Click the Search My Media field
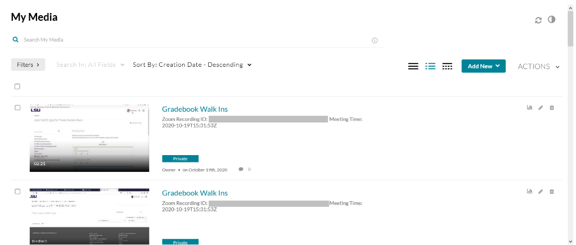Viewport: 576px width, 245px height. pos(195,39)
